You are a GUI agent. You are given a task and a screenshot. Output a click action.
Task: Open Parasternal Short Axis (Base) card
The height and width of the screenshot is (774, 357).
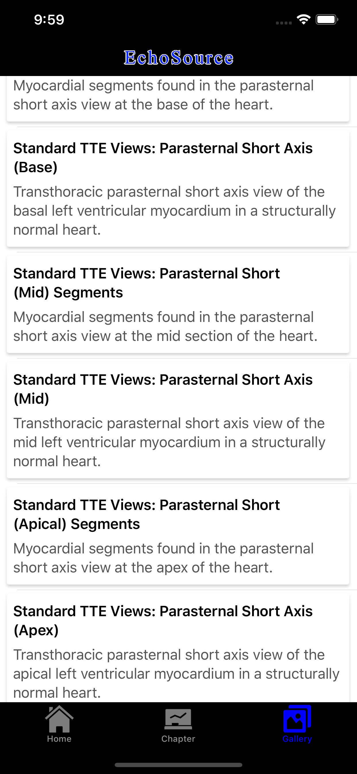pos(178,188)
